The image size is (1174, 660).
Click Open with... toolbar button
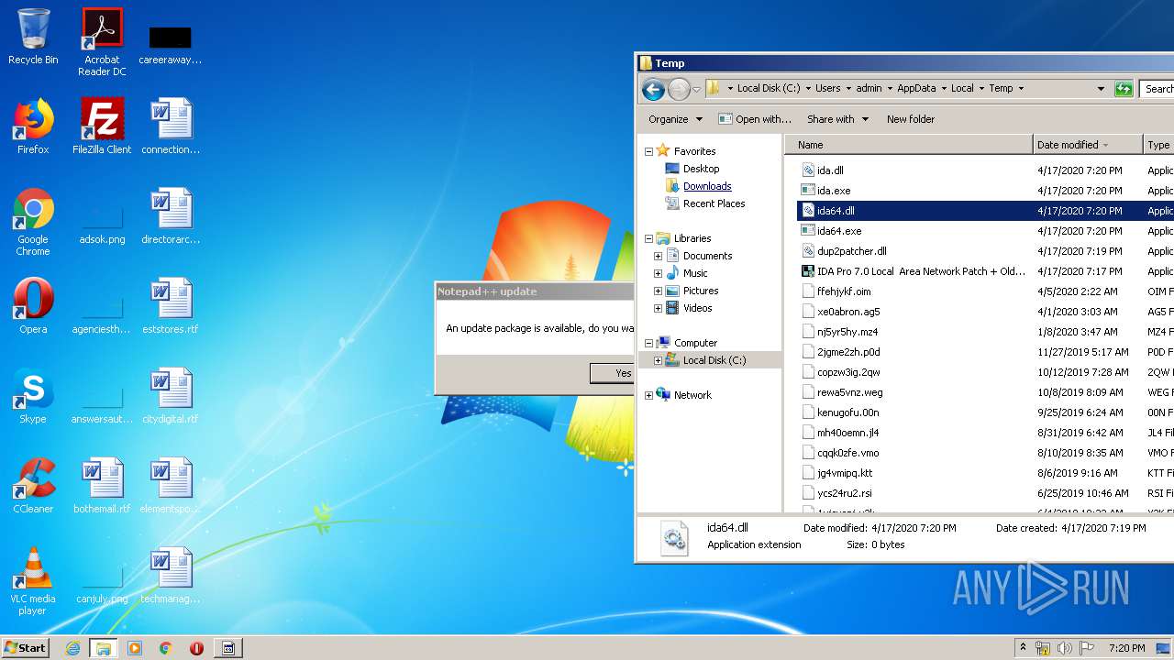755,119
